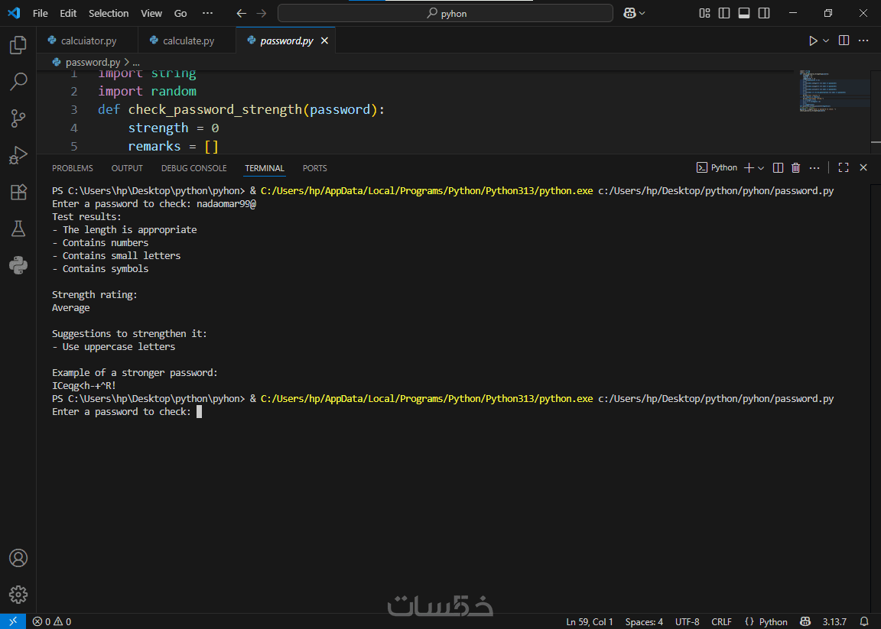Image resolution: width=881 pixels, height=629 pixels.
Task: Click the notifications bell in status bar
Action: [x=864, y=621]
